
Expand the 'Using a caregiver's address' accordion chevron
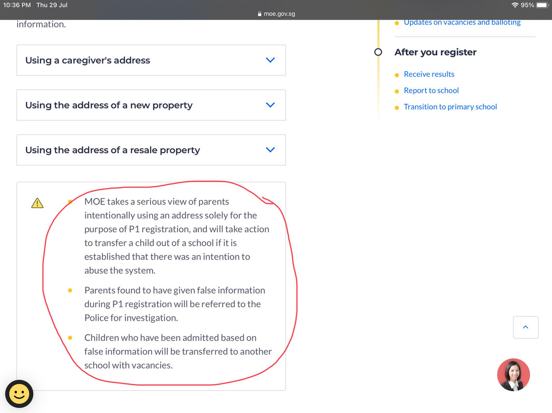tap(270, 60)
